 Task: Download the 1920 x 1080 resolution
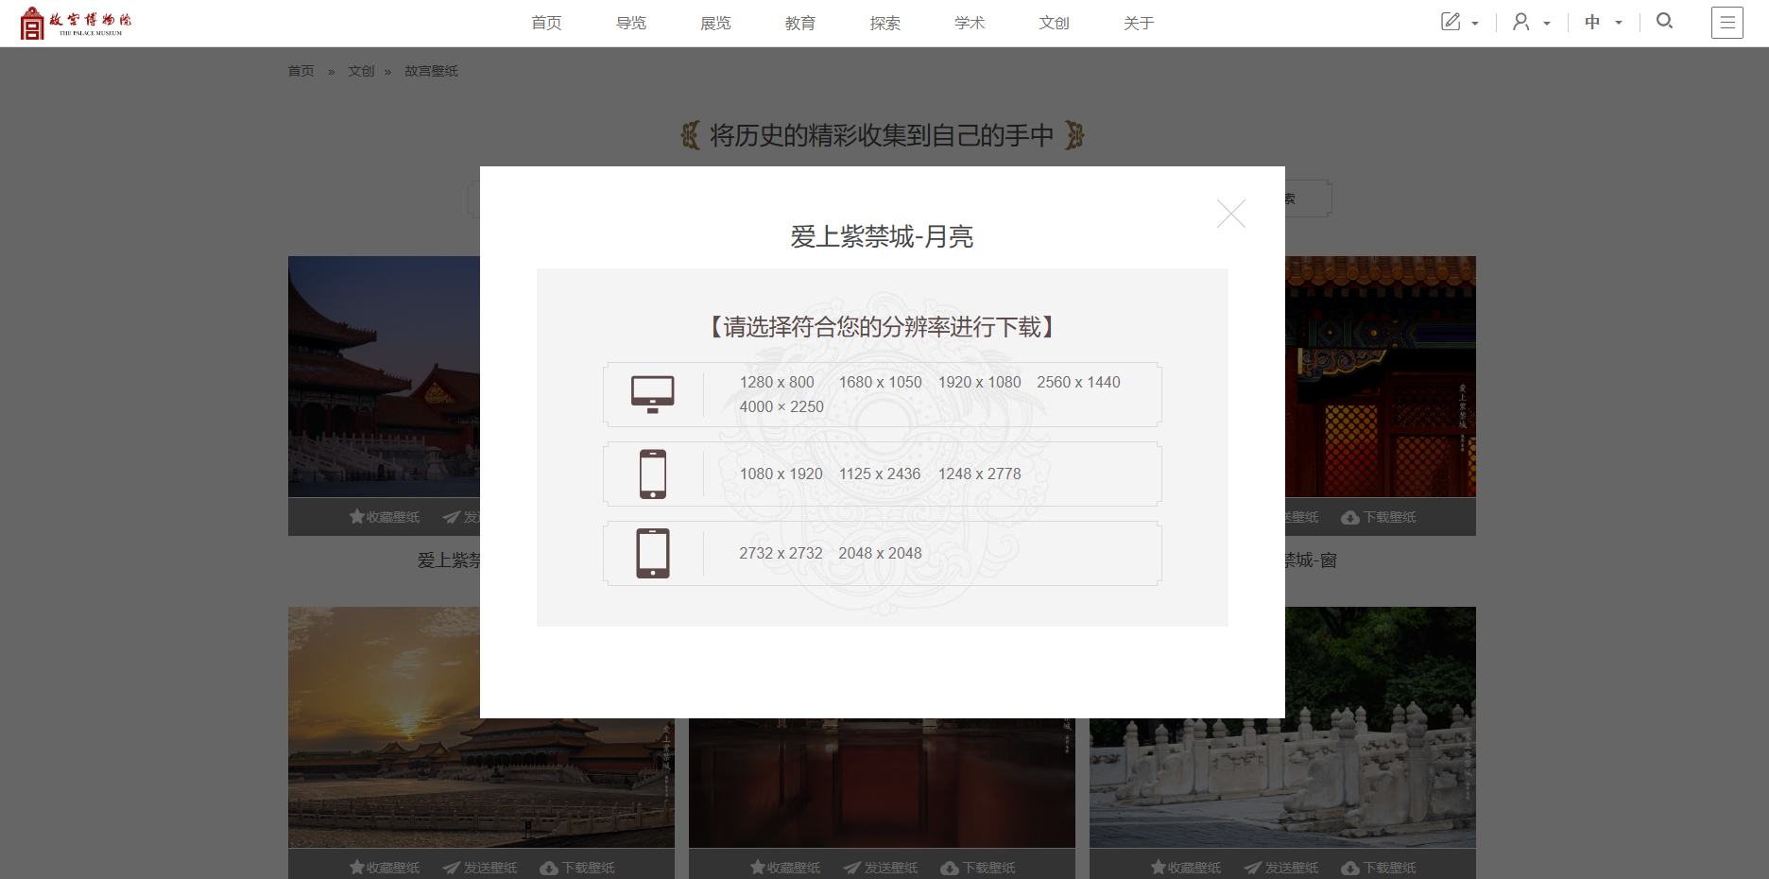979,382
